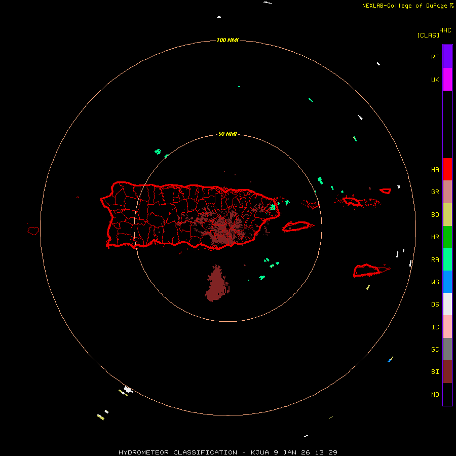Click the HR green legend swatch

tap(447, 237)
